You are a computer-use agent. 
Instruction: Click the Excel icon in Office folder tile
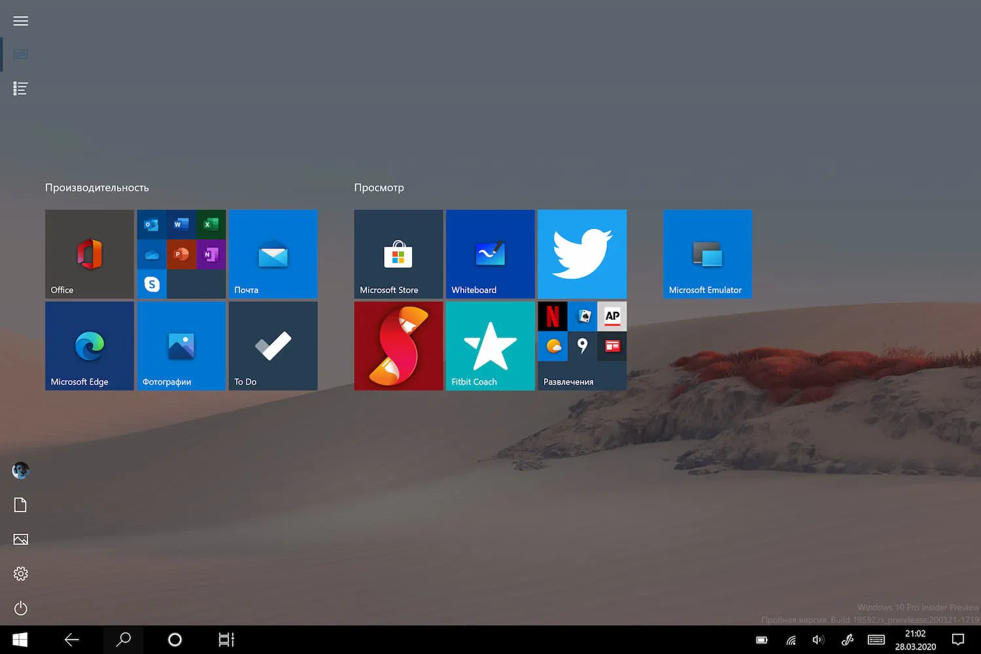pyautogui.click(x=211, y=224)
